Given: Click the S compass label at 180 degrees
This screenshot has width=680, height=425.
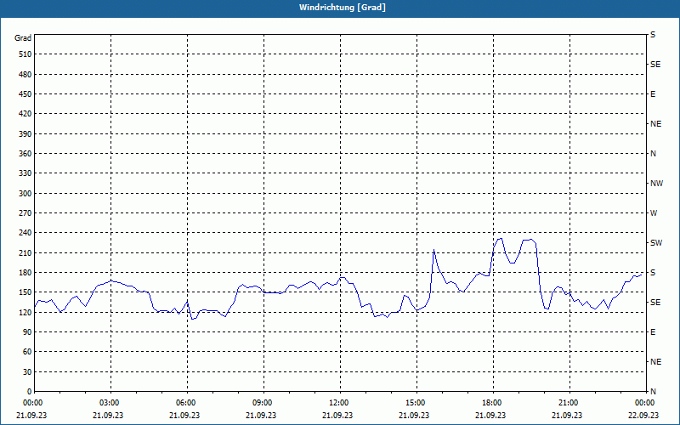Looking at the screenshot, I should pyautogui.click(x=653, y=273).
